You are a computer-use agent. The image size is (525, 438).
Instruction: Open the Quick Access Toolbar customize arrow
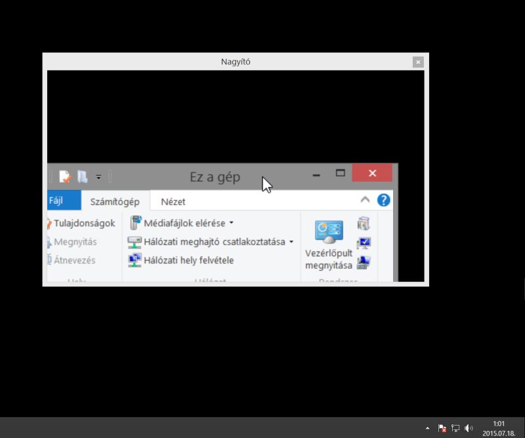tap(98, 177)
